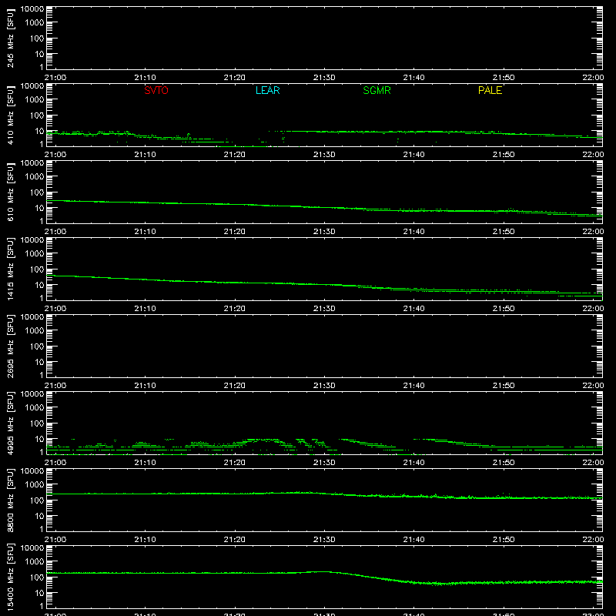Image resolution: width=616 pixels, height=616 pixels.
Task: Click the 10000 tick label of 8800 MHz panel
Action: tap(32, 471)
